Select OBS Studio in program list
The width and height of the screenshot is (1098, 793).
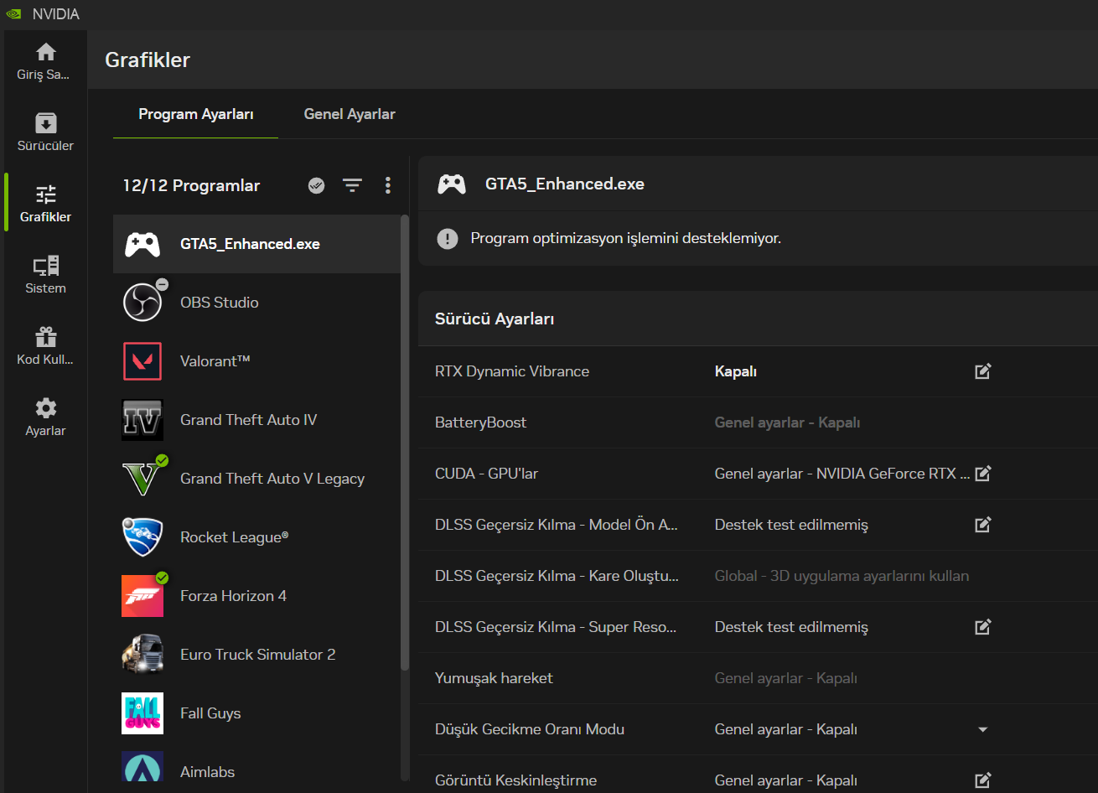pyautogui.click(x=256, y=303)
